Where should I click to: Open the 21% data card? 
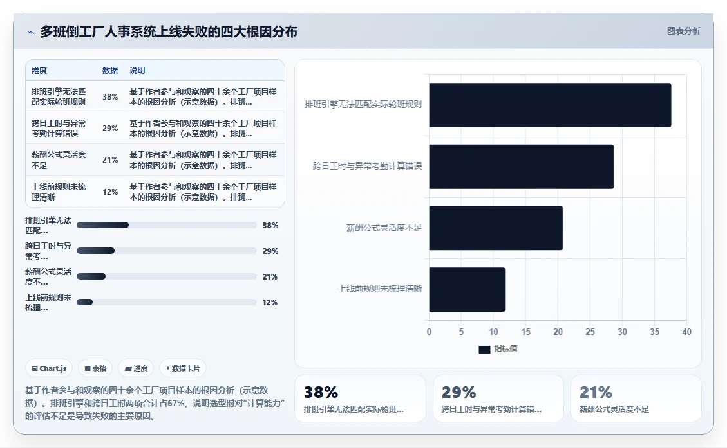636,399
